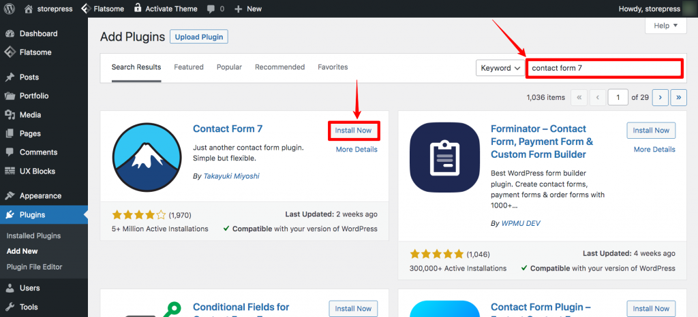This screenshot has width=698, height=317.
Task: Install Conditional Fields for Contact Form plugin
Action: tap(354, 309)
